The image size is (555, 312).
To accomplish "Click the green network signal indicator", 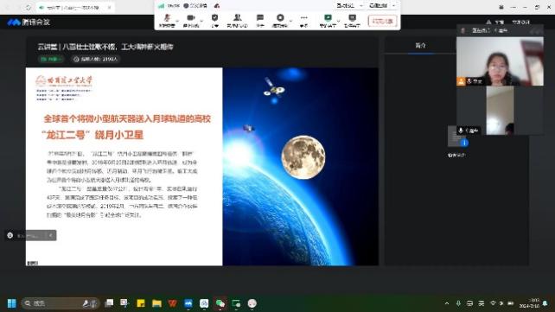I will (x=162, y=6).
